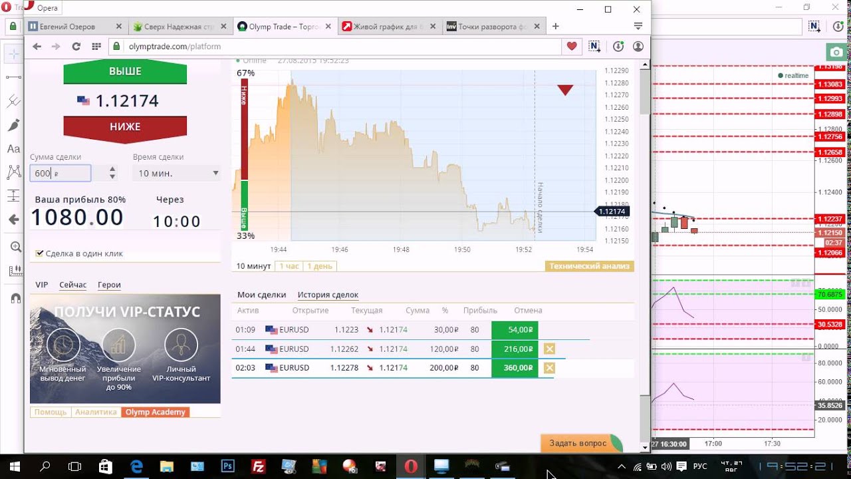The image size is (851, 479).
Task: Click the 1.12174 current price label on chart
Action: 612,212
